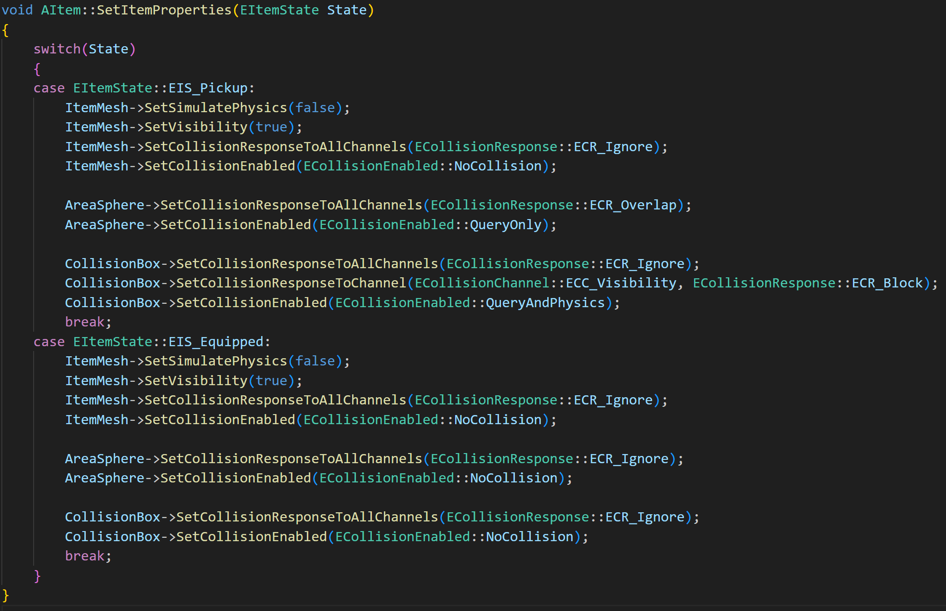Click the ECR_Block response token
The image size is (946, 611).
tap(887, 283)
